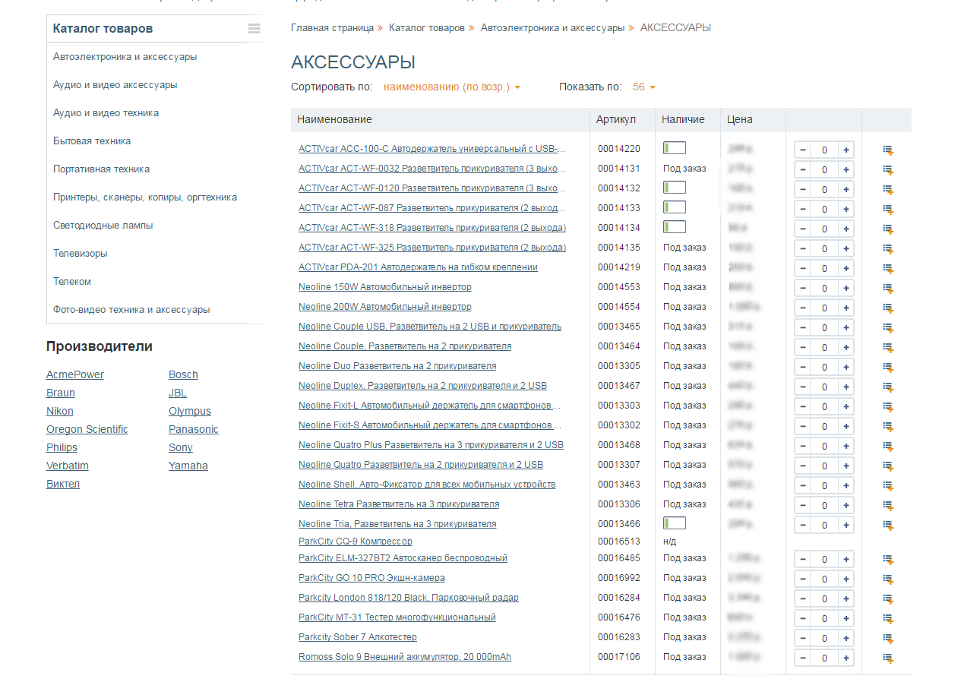Image resolution: width=961 pixels, height=682 pixels.
Task: Click add-to-list icon for ACT-WF-0032 splitter
Action: point(888,170)
